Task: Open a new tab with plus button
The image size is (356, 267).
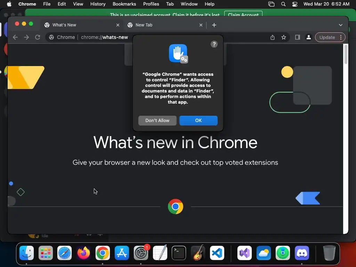Action: coord(214,25)
